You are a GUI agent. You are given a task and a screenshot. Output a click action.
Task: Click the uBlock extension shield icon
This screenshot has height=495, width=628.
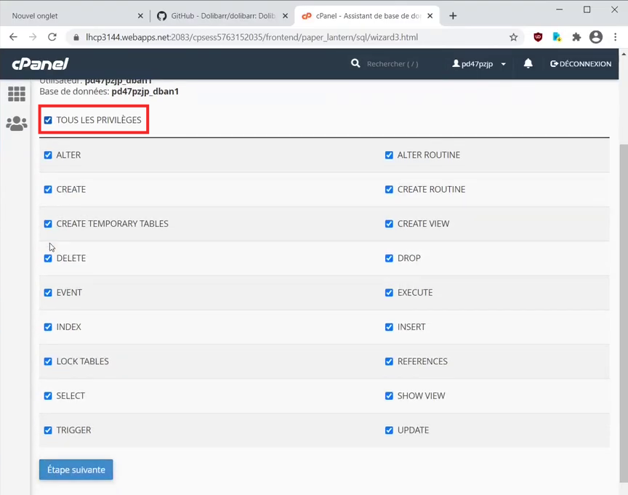[x=538, y=37]
